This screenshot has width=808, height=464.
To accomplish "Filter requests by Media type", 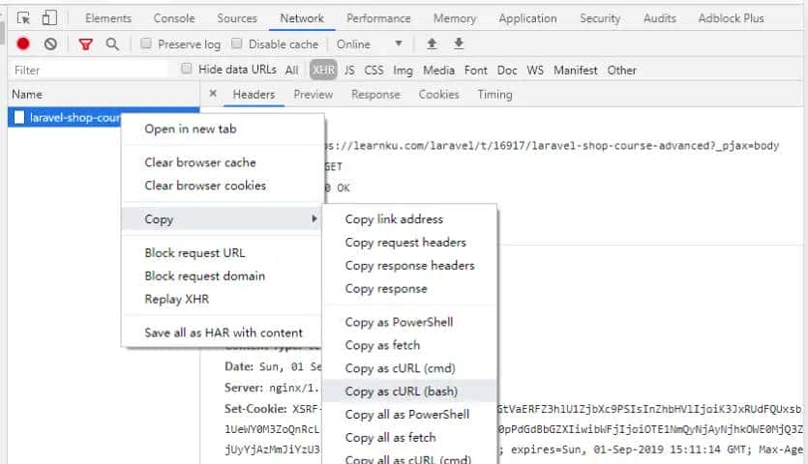I will (438, 70).
